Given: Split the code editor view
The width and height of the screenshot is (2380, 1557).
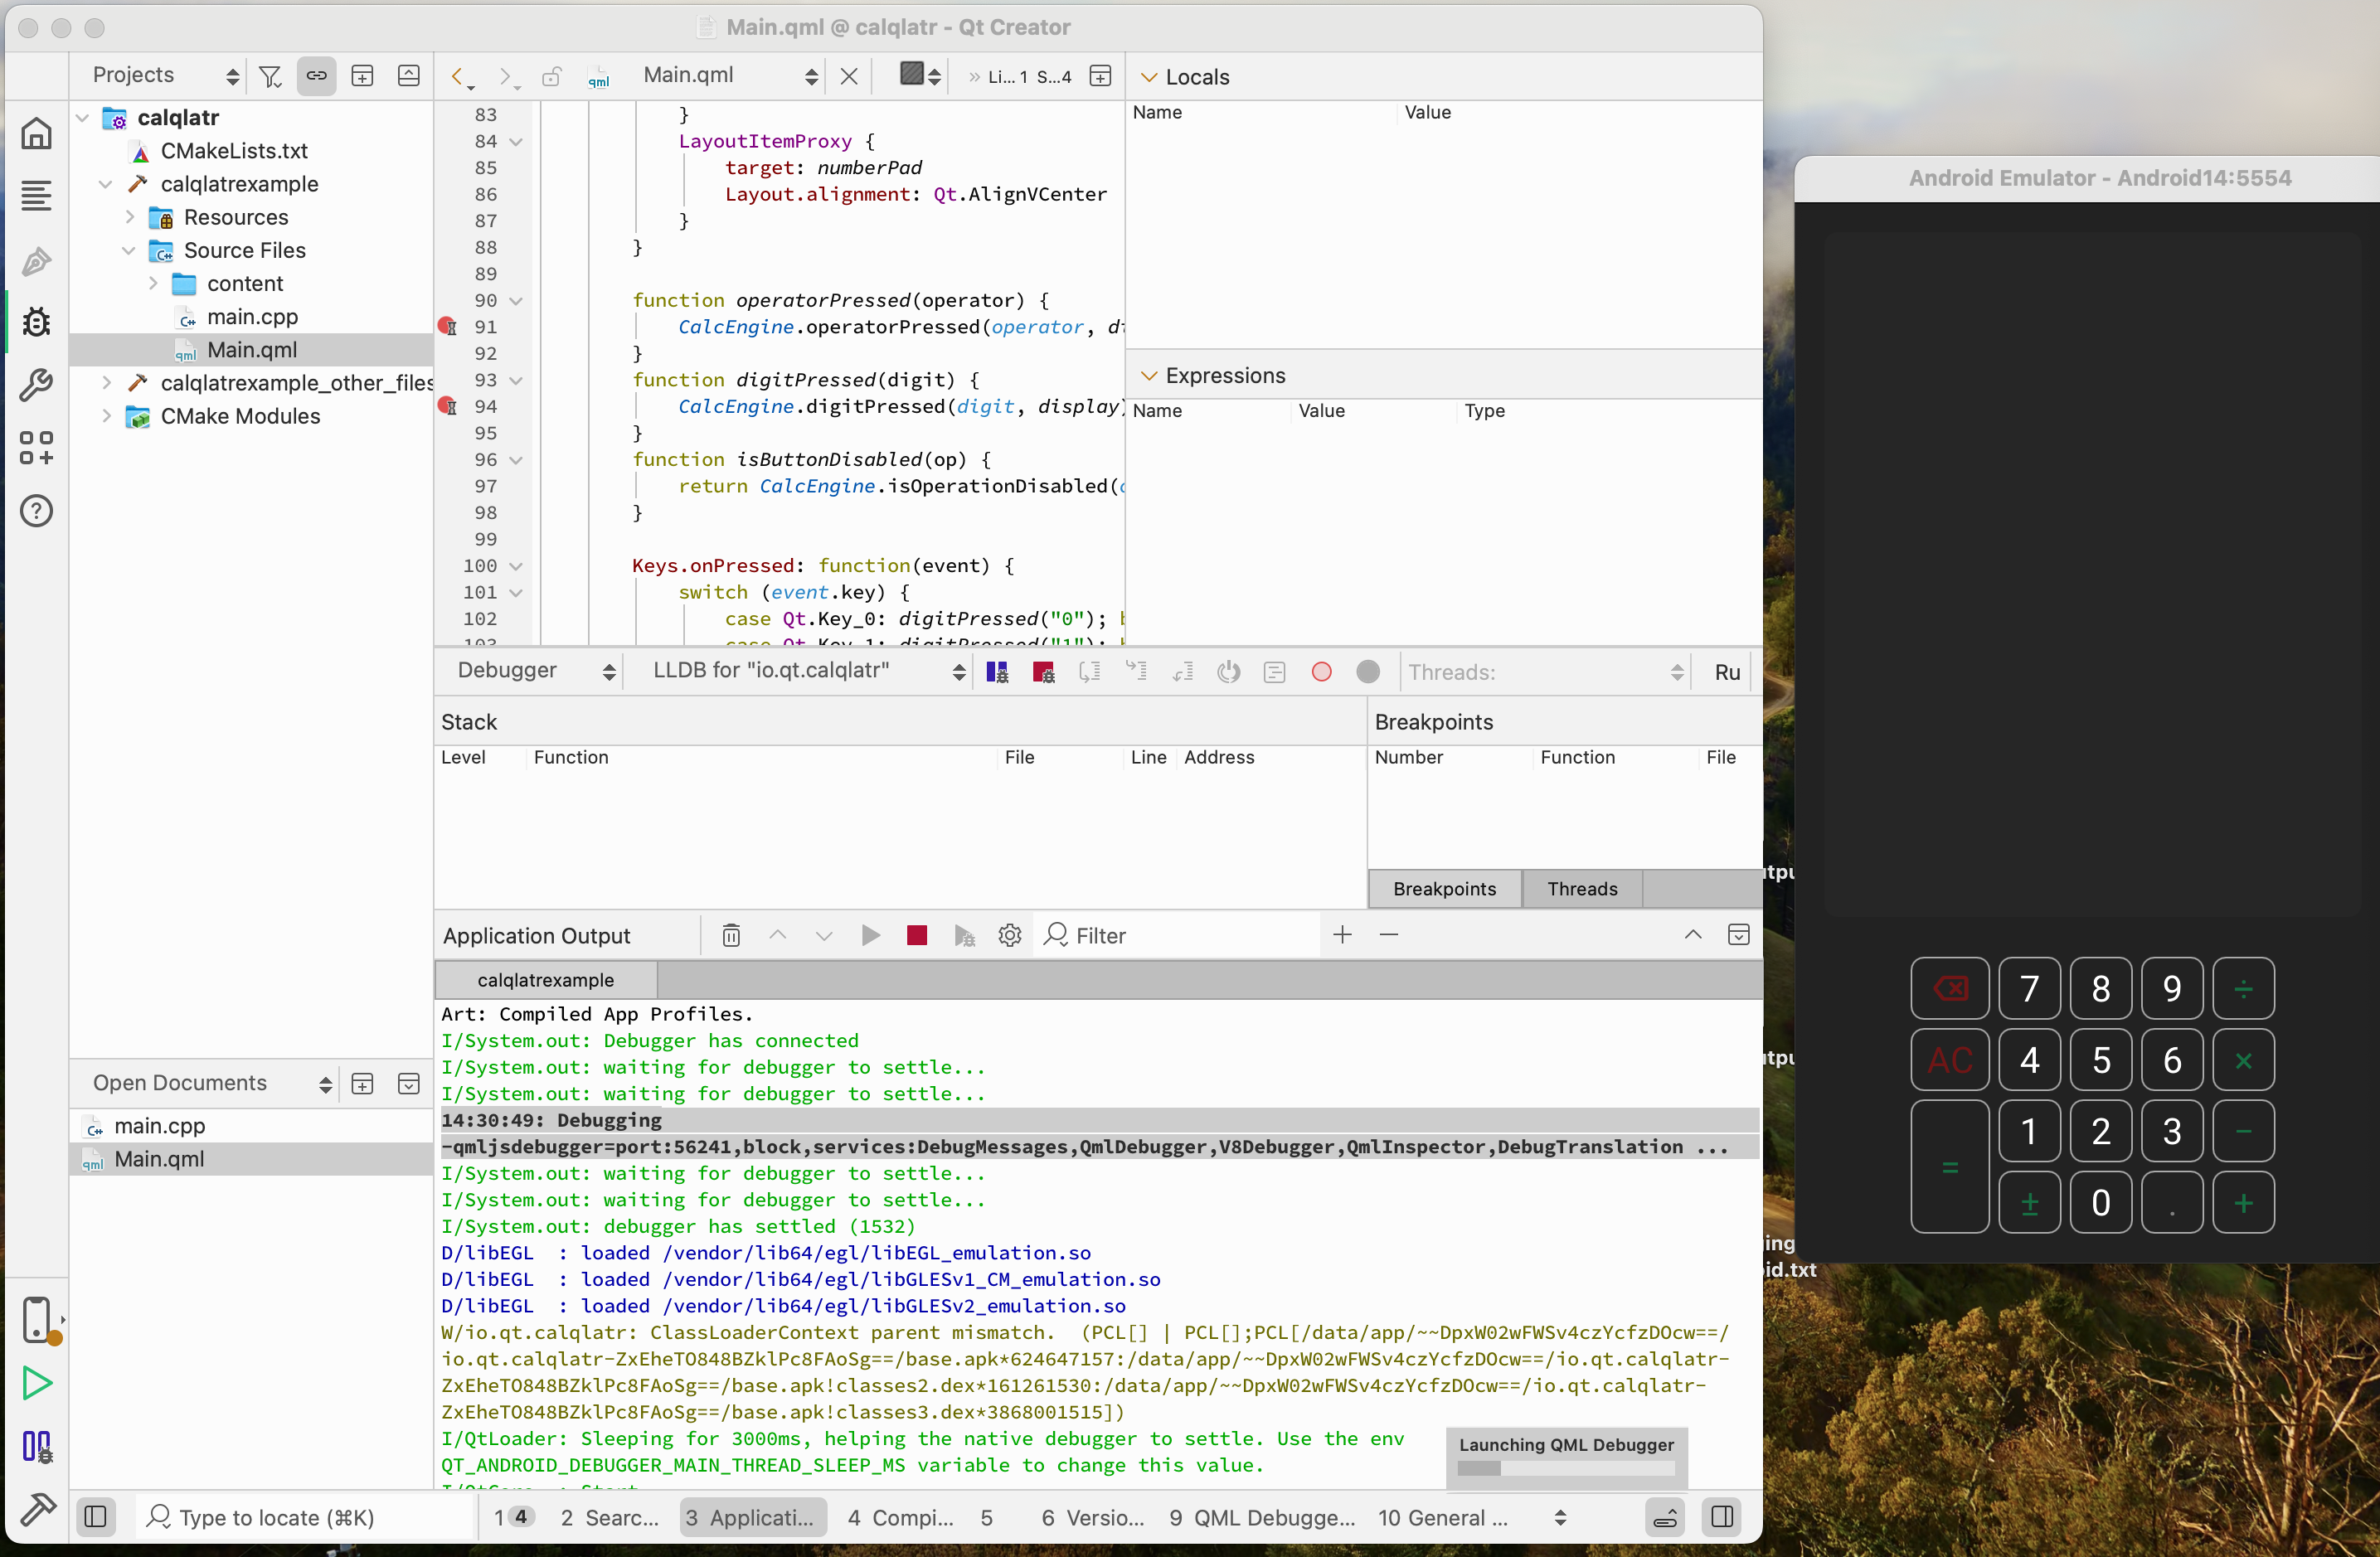Looking at the screenshot, I should pyautogui.click(x=1100, y=76).
